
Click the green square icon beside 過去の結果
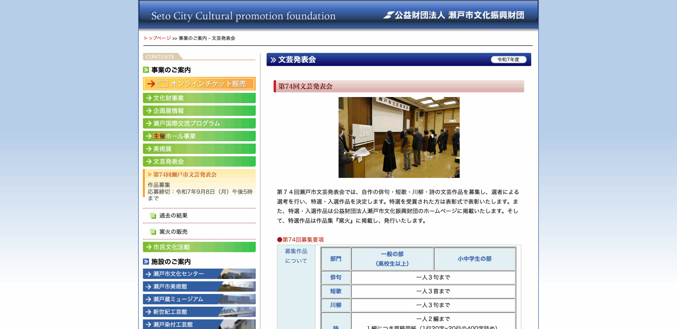tap(153, 216)
